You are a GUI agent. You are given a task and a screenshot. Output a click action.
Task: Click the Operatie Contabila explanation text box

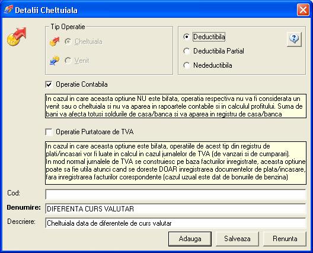point(175,106)
